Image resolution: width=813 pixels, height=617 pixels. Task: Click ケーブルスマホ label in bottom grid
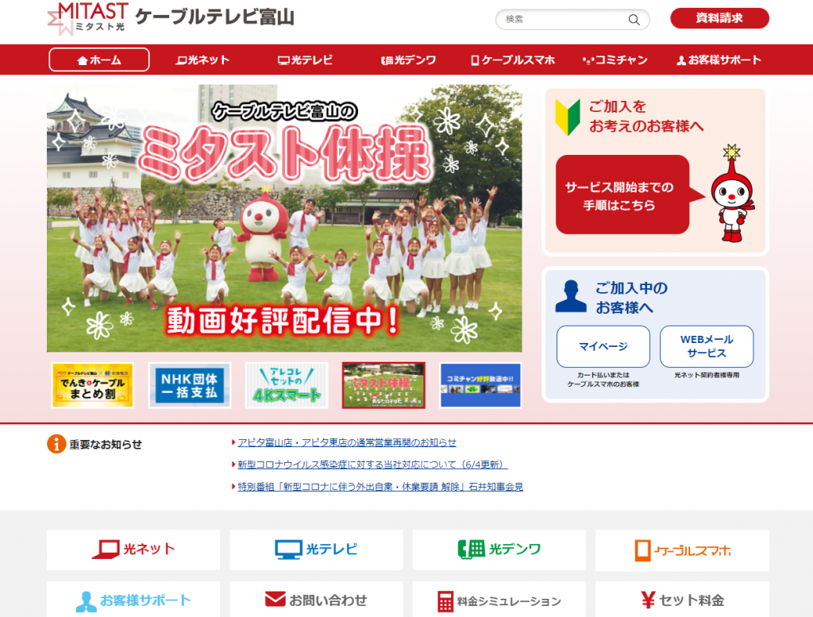coord(692,550)
